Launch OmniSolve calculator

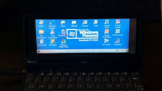pos(117,42)
